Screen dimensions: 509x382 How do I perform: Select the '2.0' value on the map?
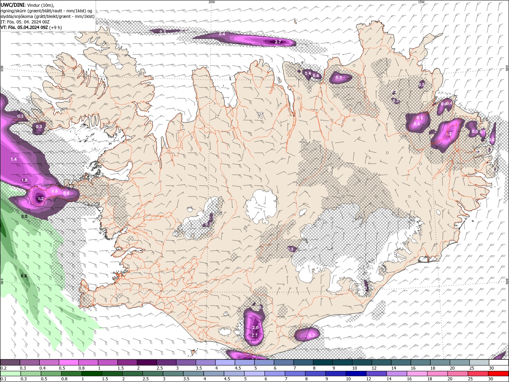coord(255,327)
